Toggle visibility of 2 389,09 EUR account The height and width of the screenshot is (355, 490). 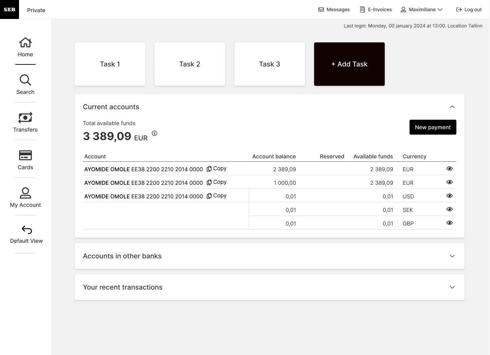[x=450, y=169]
